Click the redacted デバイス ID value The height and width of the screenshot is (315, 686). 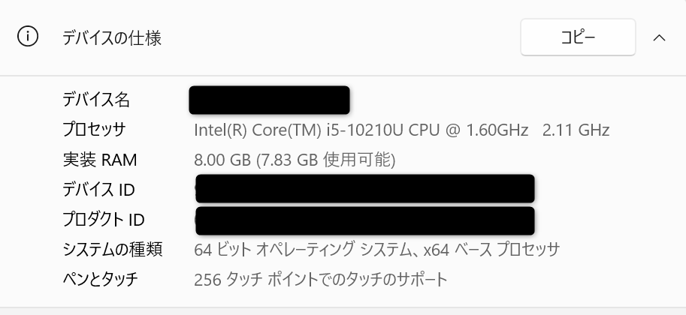[365, 189]
